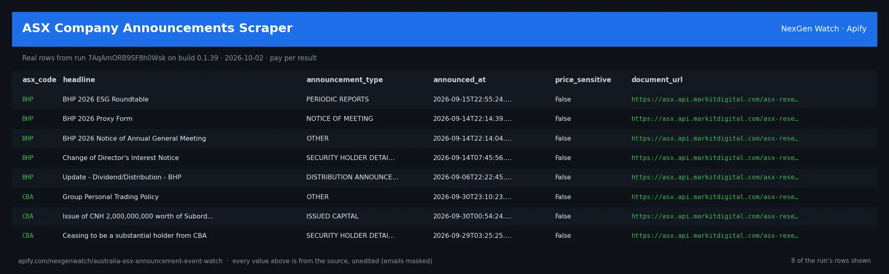This screenshot has height=274, width=889.
Task: Click the price_sensitive column header
Action: (583, 80)
